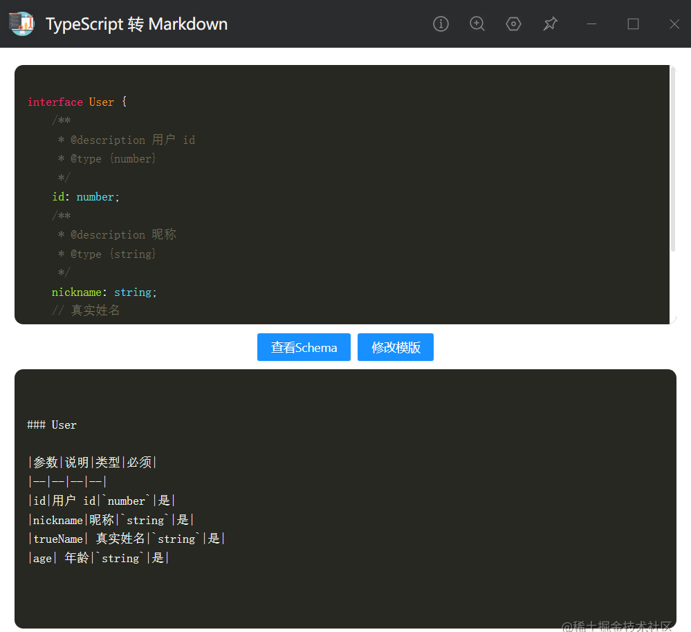The height and width of the screenshot is (632, 691).
Task: Click the trueName row in markdown output
Action: (x=127, y=539)
